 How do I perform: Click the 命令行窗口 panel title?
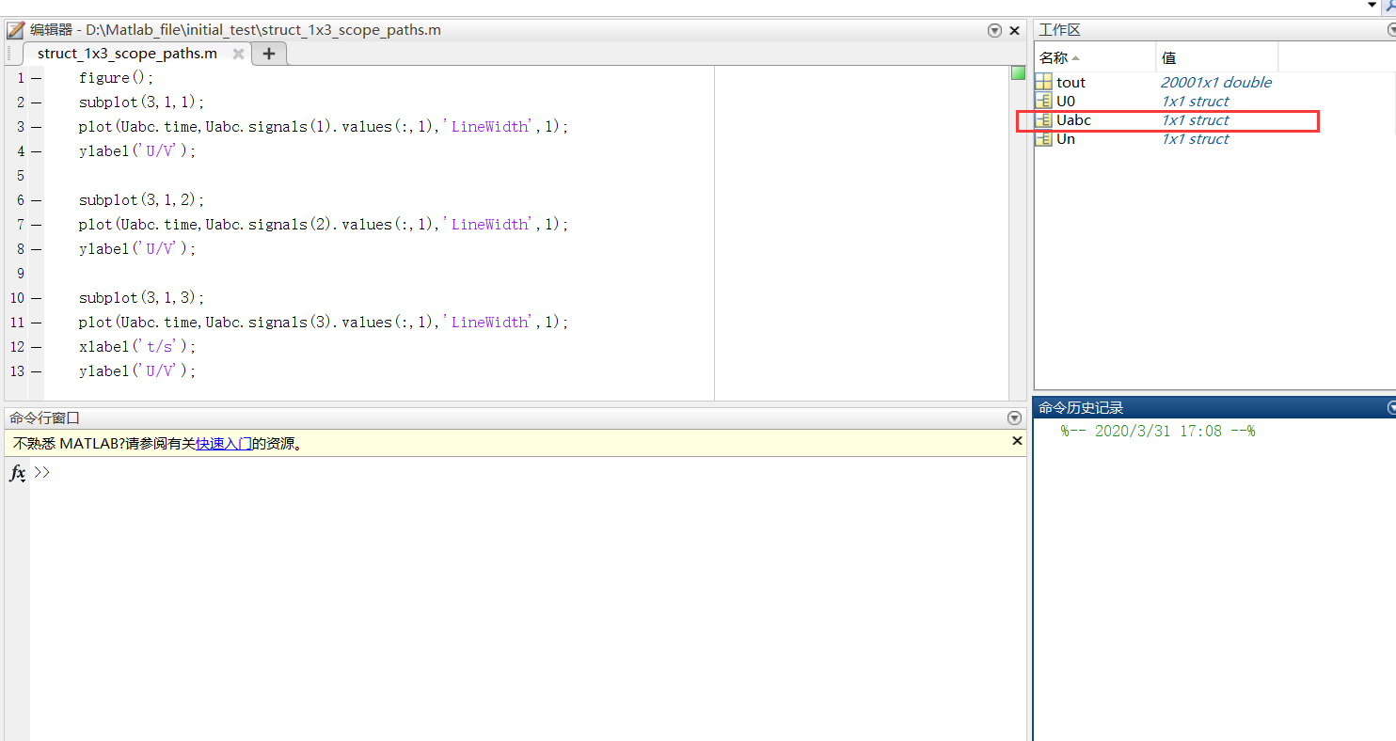pos(45,418)
